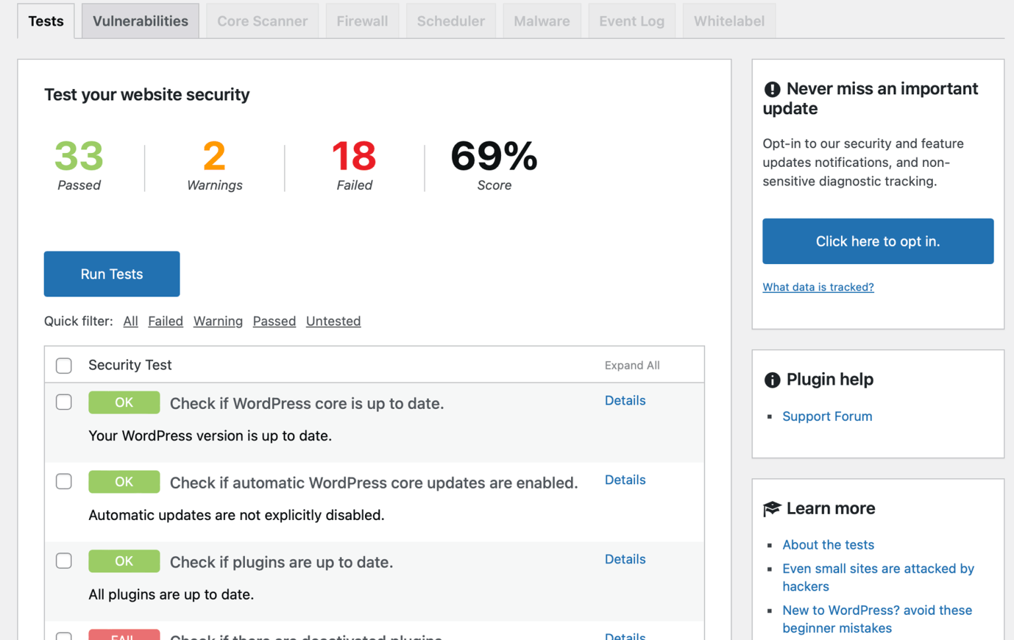Click the FAIL badge on the deactivated plugins test

click(x=124, y=635)
